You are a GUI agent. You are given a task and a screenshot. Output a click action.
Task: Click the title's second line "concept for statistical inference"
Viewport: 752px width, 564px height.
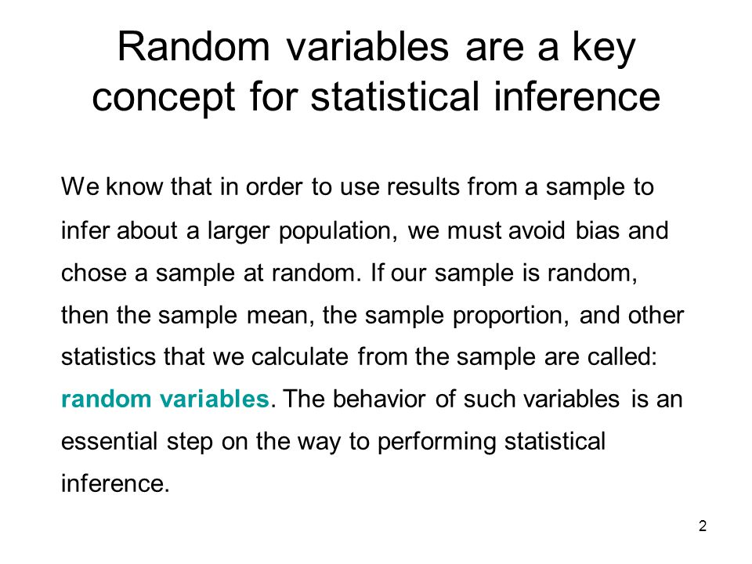(376, 97)
